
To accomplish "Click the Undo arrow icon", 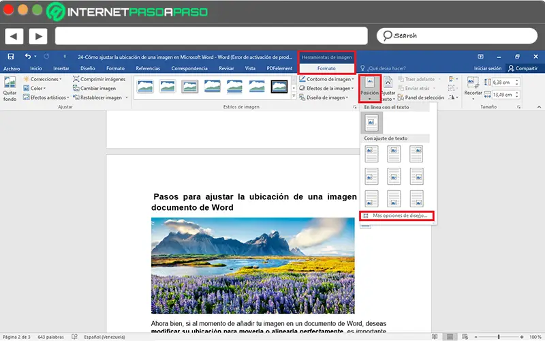I will pos(28,56).
